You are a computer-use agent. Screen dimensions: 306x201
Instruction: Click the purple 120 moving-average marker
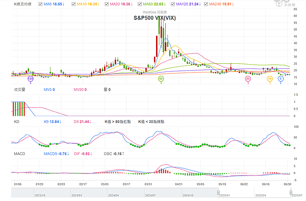pyautogui.click(x=31, y=79)
